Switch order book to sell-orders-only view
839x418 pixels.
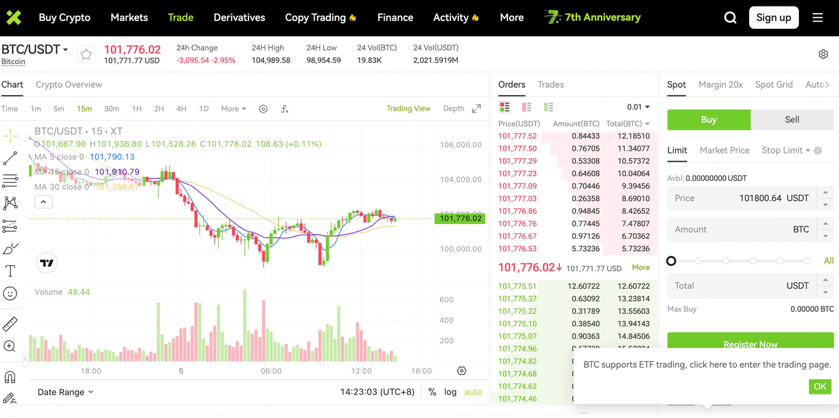tap(526, 106)
